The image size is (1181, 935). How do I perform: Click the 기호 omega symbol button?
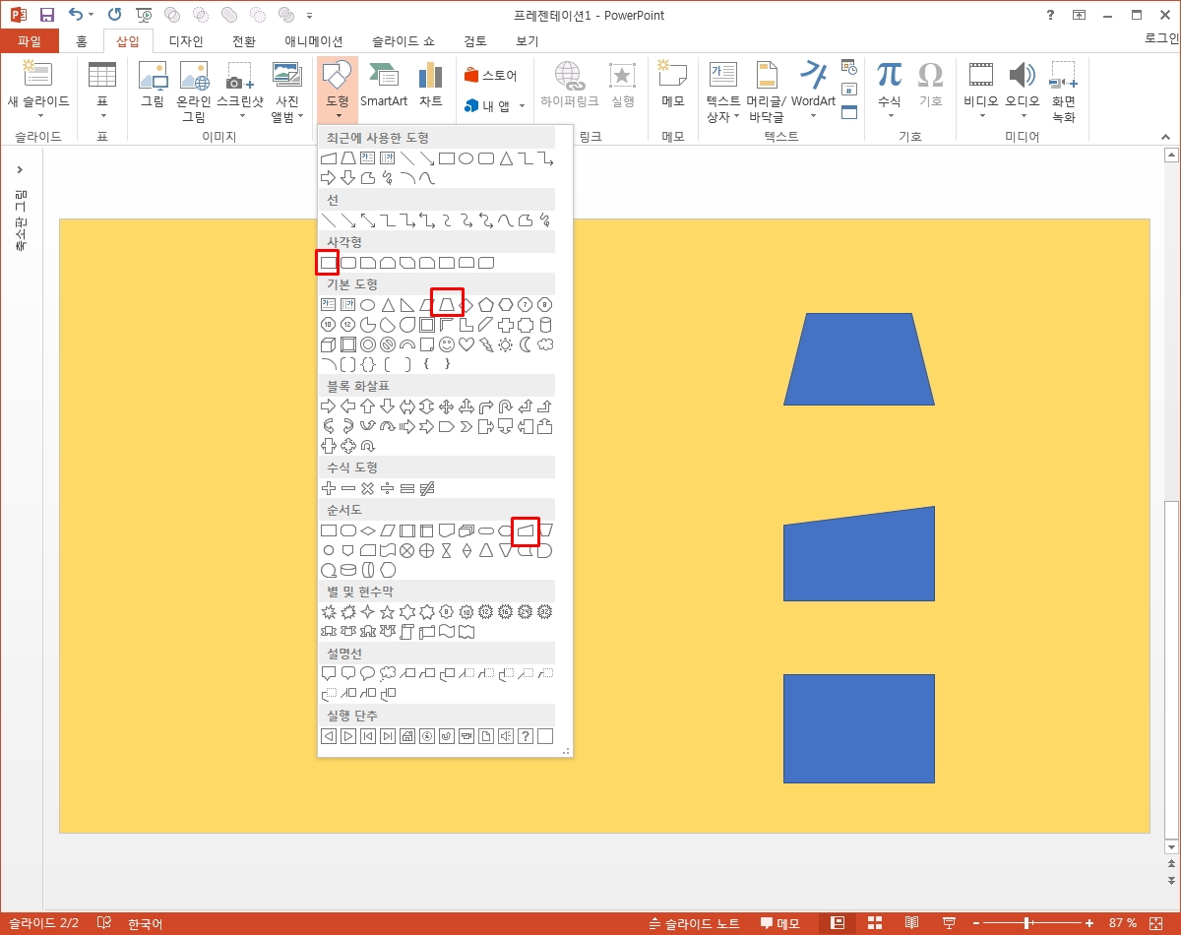[930, 85]
